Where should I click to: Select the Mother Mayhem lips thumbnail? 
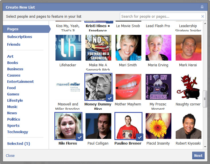pyautogui.click(x=128, y=87)
